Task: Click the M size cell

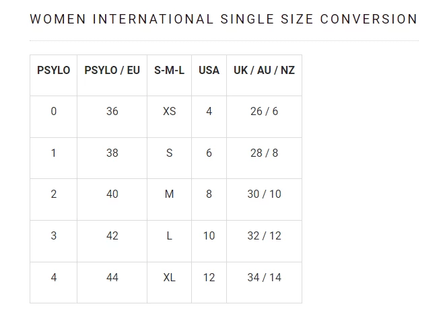Action: click(169, 194)
